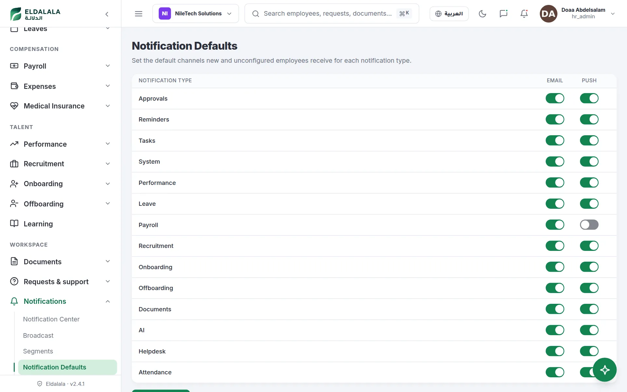Toggle Email for Tasks

click(x=555, y=140)
